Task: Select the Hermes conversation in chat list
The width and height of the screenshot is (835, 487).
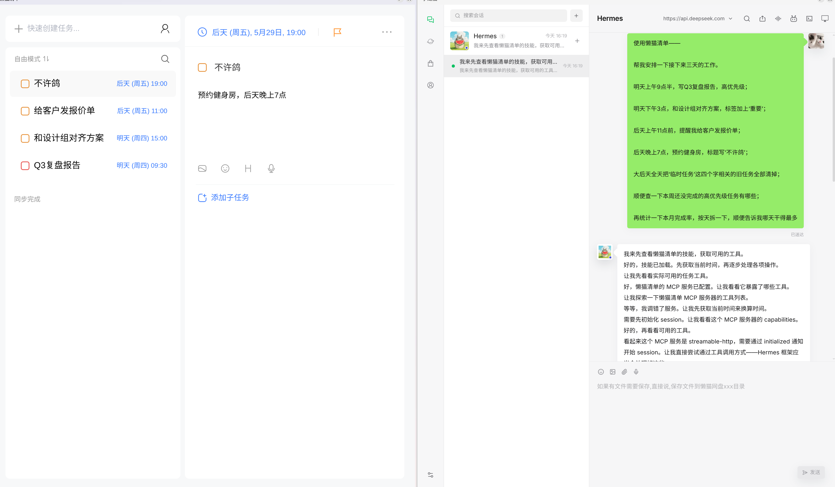Action: point(516,41)
